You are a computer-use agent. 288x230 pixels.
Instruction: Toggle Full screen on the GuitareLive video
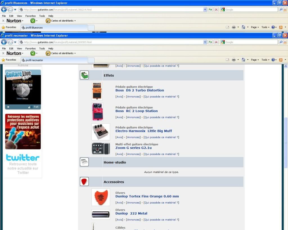pyautogui.click(x=36, y=107)
